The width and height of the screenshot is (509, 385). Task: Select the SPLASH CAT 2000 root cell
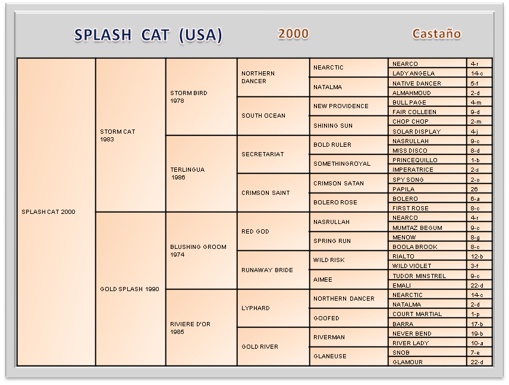click(56, 212)
